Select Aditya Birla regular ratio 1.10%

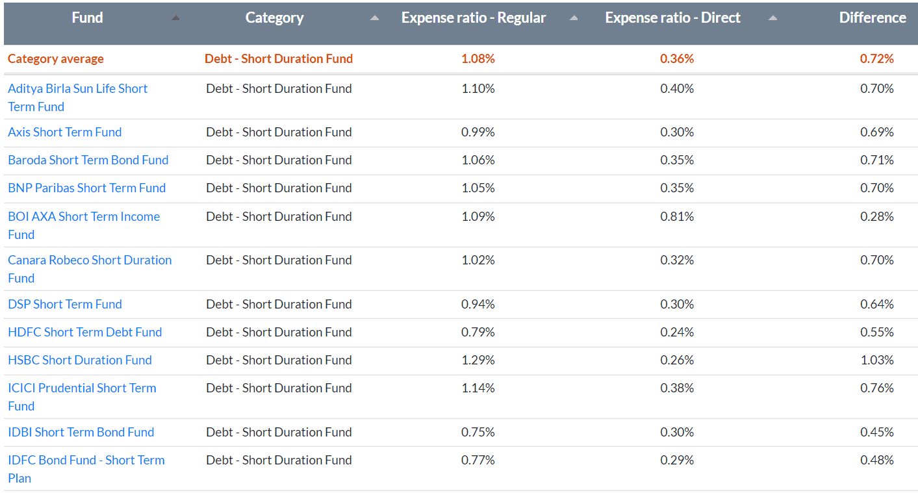tap(478, 88)
